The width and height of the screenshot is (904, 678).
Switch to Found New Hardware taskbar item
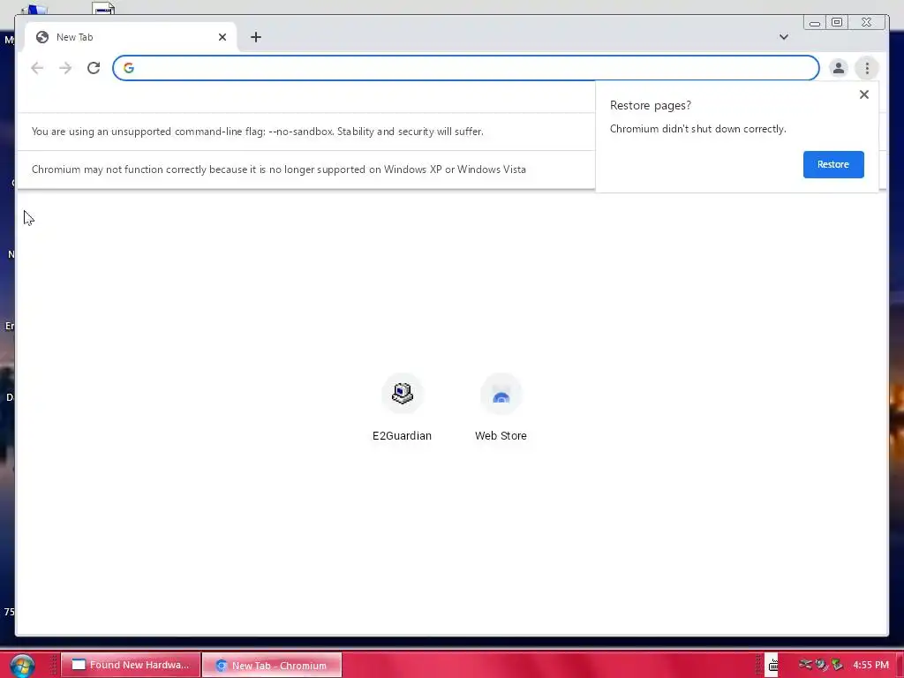(131, 665)
